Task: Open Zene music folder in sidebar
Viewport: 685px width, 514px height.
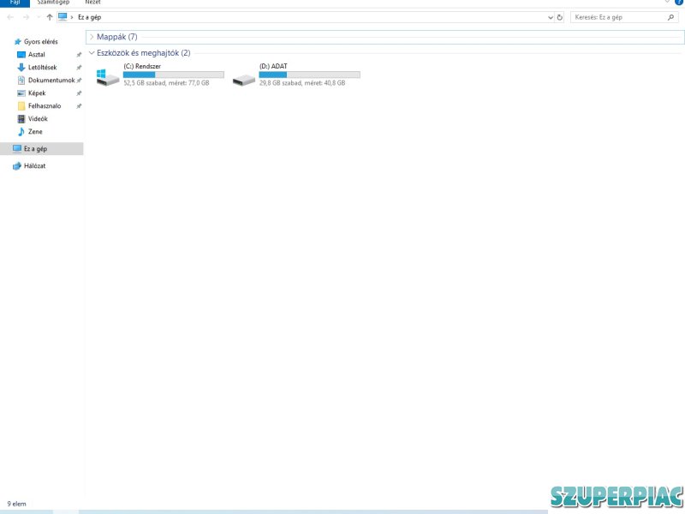Action: (34, 132)
